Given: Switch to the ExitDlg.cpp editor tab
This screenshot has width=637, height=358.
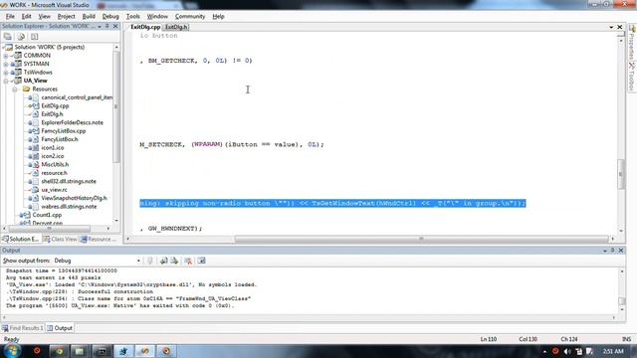Looking at the screenshot, I should coord(145,27).
